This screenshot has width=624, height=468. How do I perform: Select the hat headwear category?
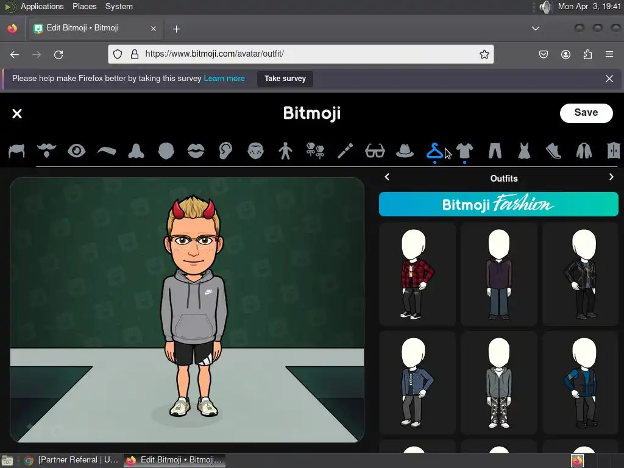[405, 151]
